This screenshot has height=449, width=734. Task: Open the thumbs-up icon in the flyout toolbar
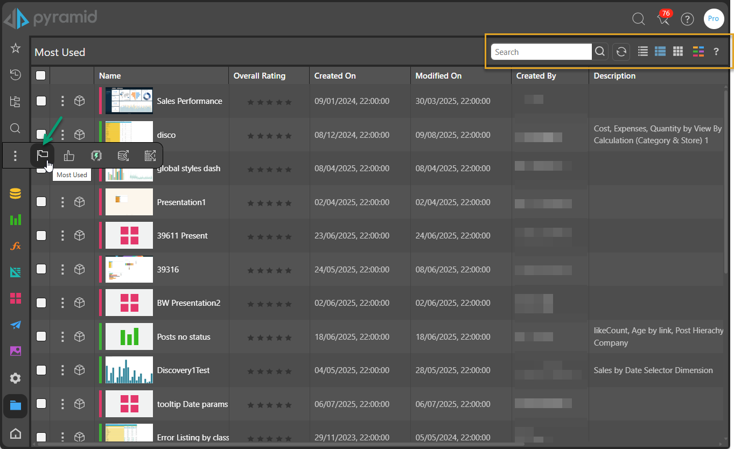(69, 156)
